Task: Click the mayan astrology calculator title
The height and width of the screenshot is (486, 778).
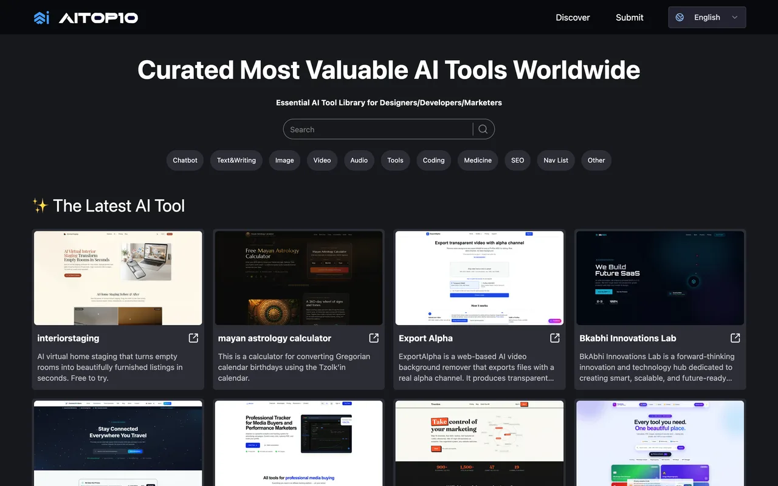Action: click(275, 338)
